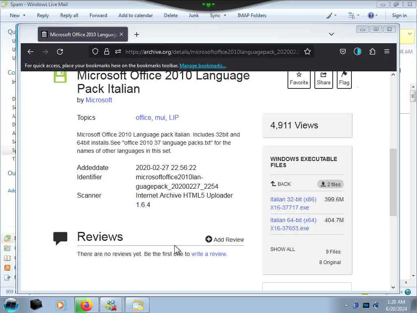
Task: Click Add Review
Action: pyautogui.click(x=225, y=240)
